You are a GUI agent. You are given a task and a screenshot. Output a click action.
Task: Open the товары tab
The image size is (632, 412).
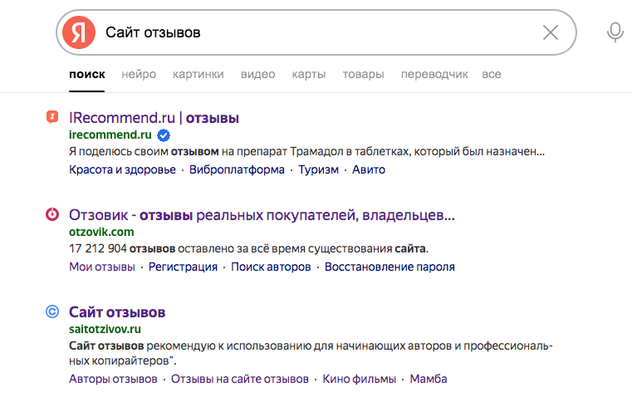363,74
